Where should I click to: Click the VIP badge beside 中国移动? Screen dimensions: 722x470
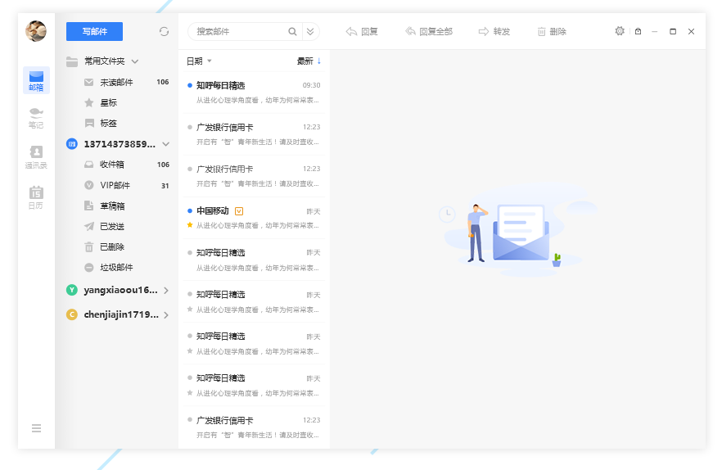(x=239, y=211)
